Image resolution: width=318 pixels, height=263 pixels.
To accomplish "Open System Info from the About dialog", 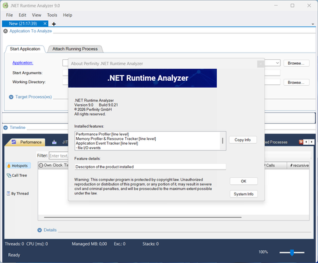I will (244, 194).
